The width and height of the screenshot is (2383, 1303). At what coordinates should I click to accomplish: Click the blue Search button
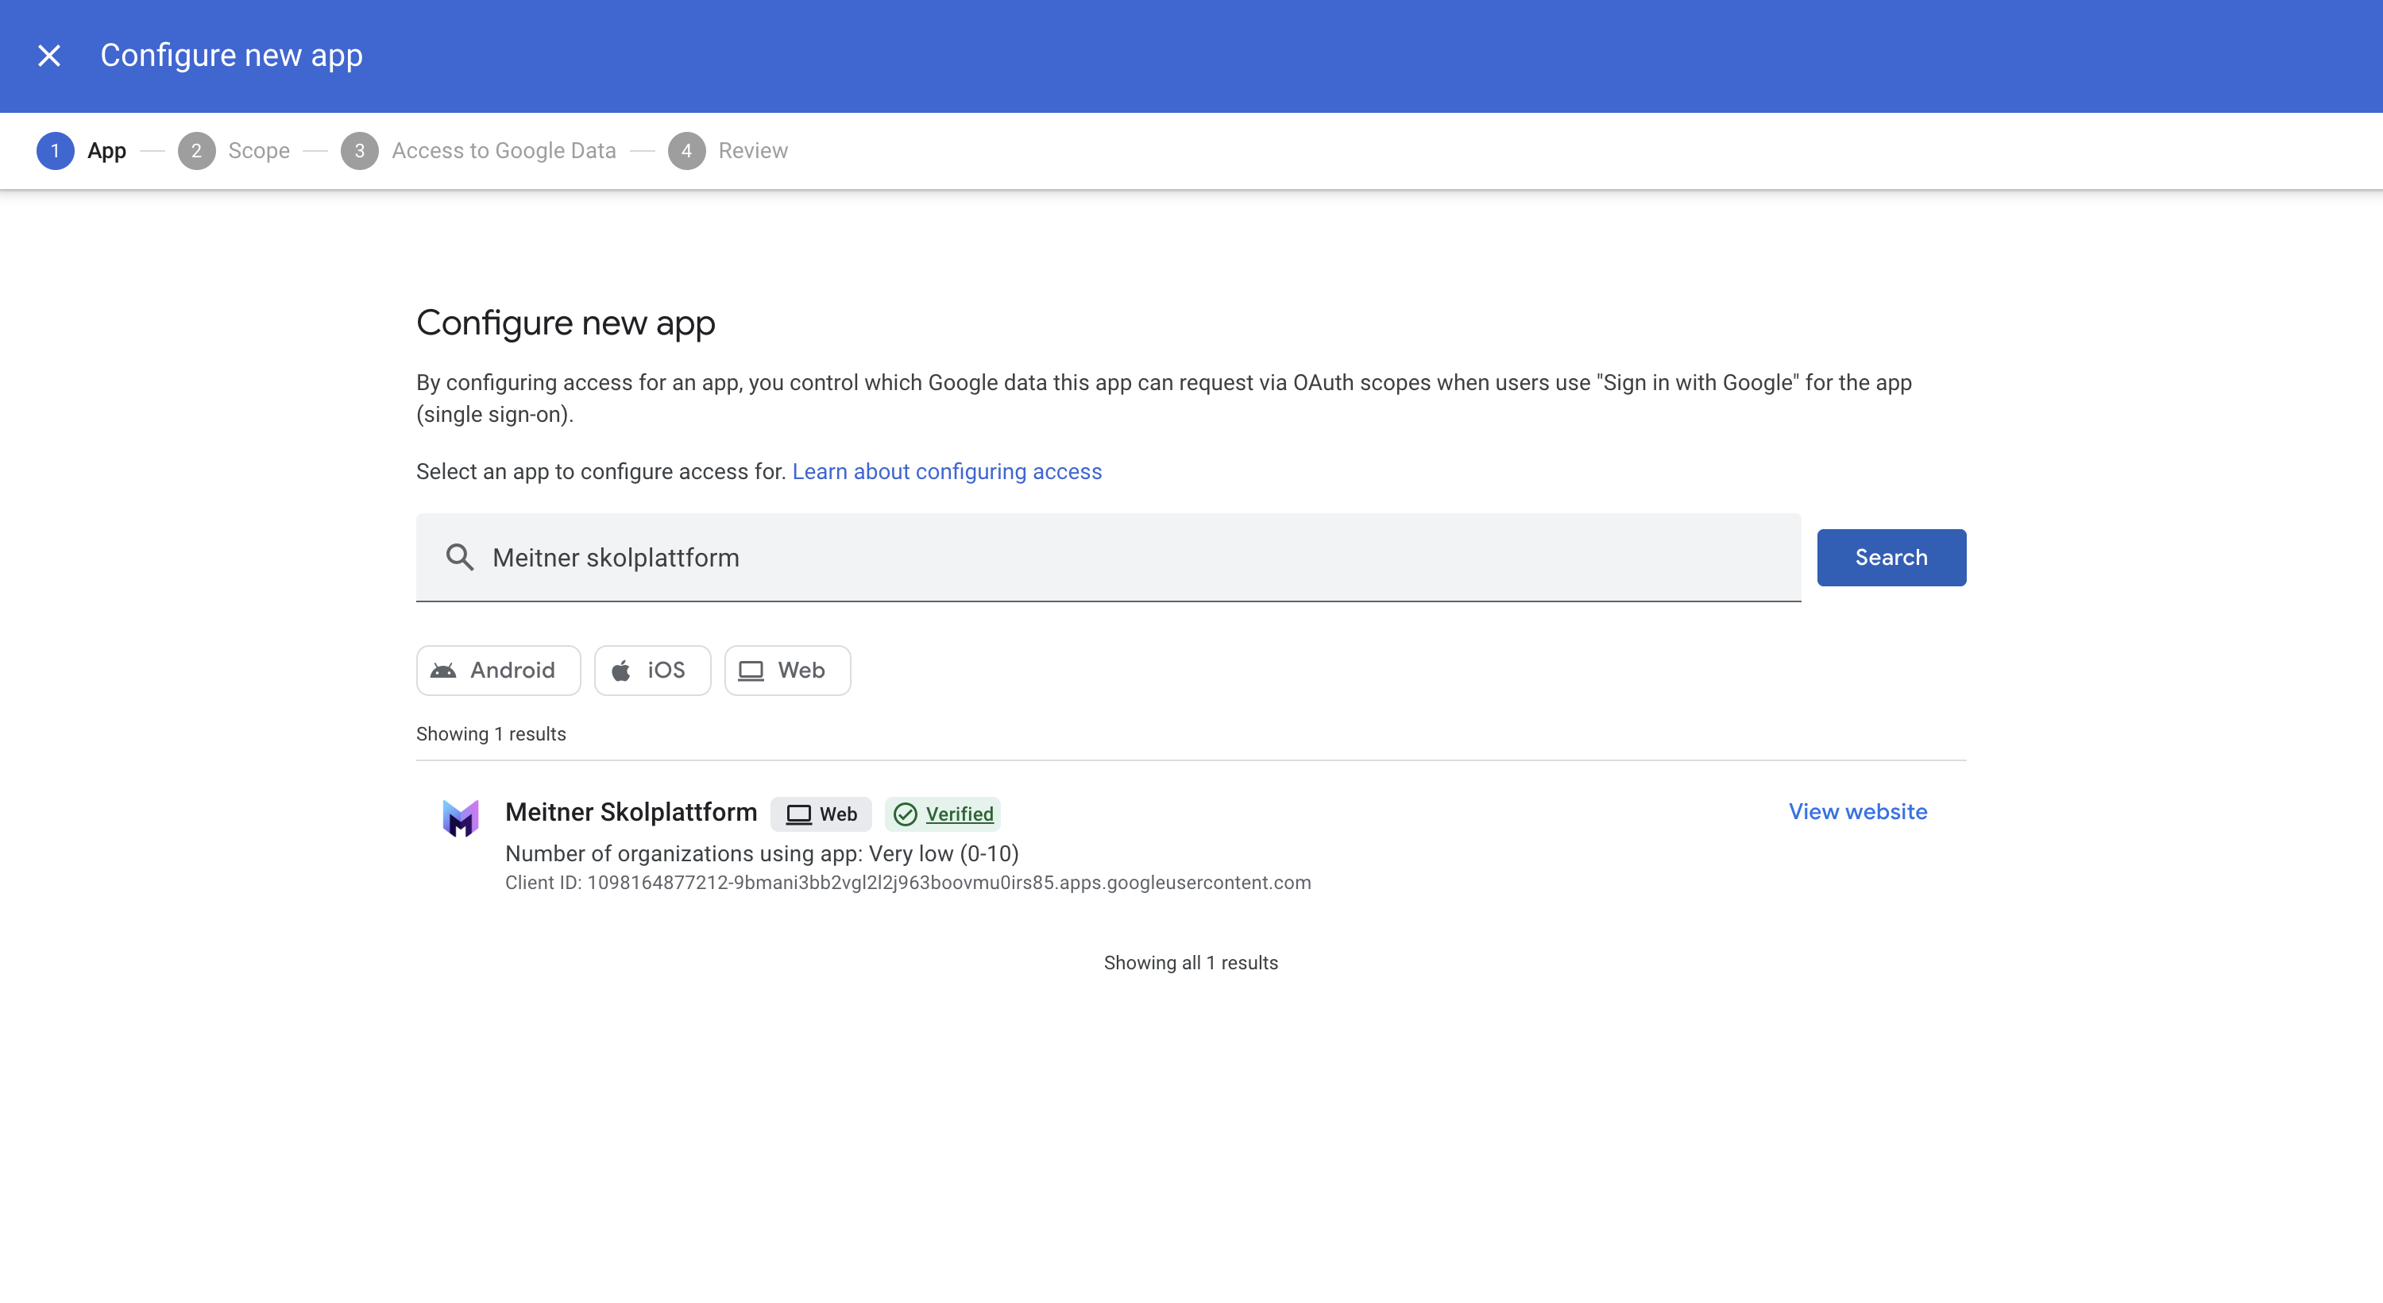pyautogui.click(x=1891, y=557)
